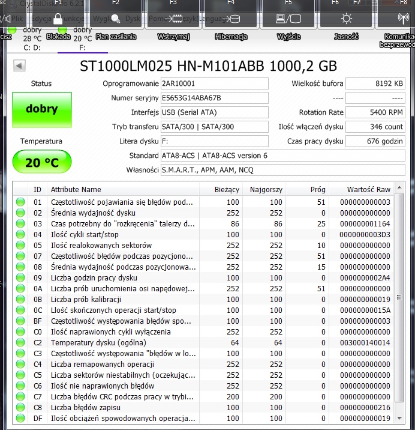This screenshot has height=430, width=415.
Task: Click the Bieżący column header
Action: pos(221,190)
